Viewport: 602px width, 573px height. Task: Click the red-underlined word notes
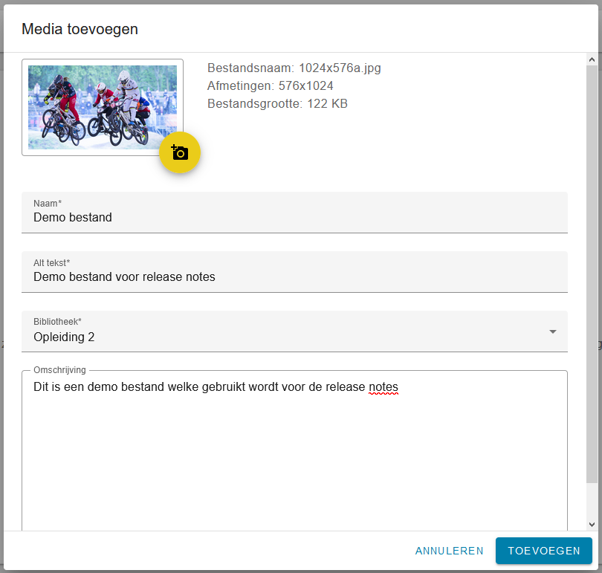383,387
